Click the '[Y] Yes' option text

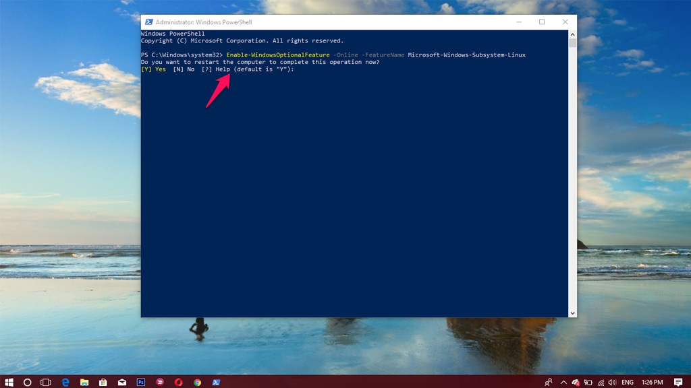tap(153, 69)
